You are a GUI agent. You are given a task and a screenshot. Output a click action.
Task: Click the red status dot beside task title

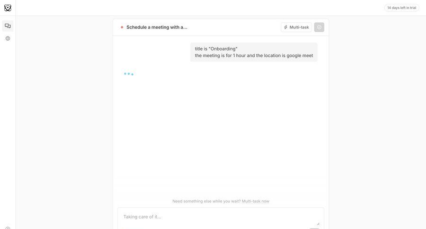pos(122,27)
